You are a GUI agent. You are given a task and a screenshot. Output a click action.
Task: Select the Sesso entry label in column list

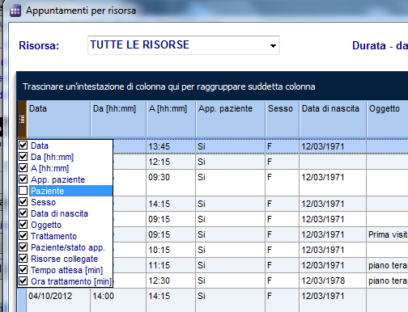point(43,202)
